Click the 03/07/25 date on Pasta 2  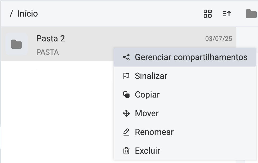219,39
